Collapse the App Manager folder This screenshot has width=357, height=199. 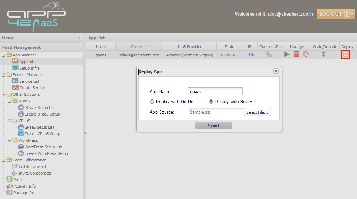[x=4, y=55]
